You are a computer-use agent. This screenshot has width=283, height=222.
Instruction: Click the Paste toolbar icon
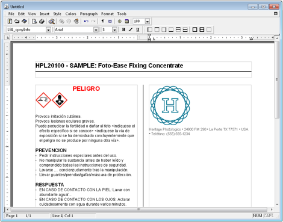[76, 21]
